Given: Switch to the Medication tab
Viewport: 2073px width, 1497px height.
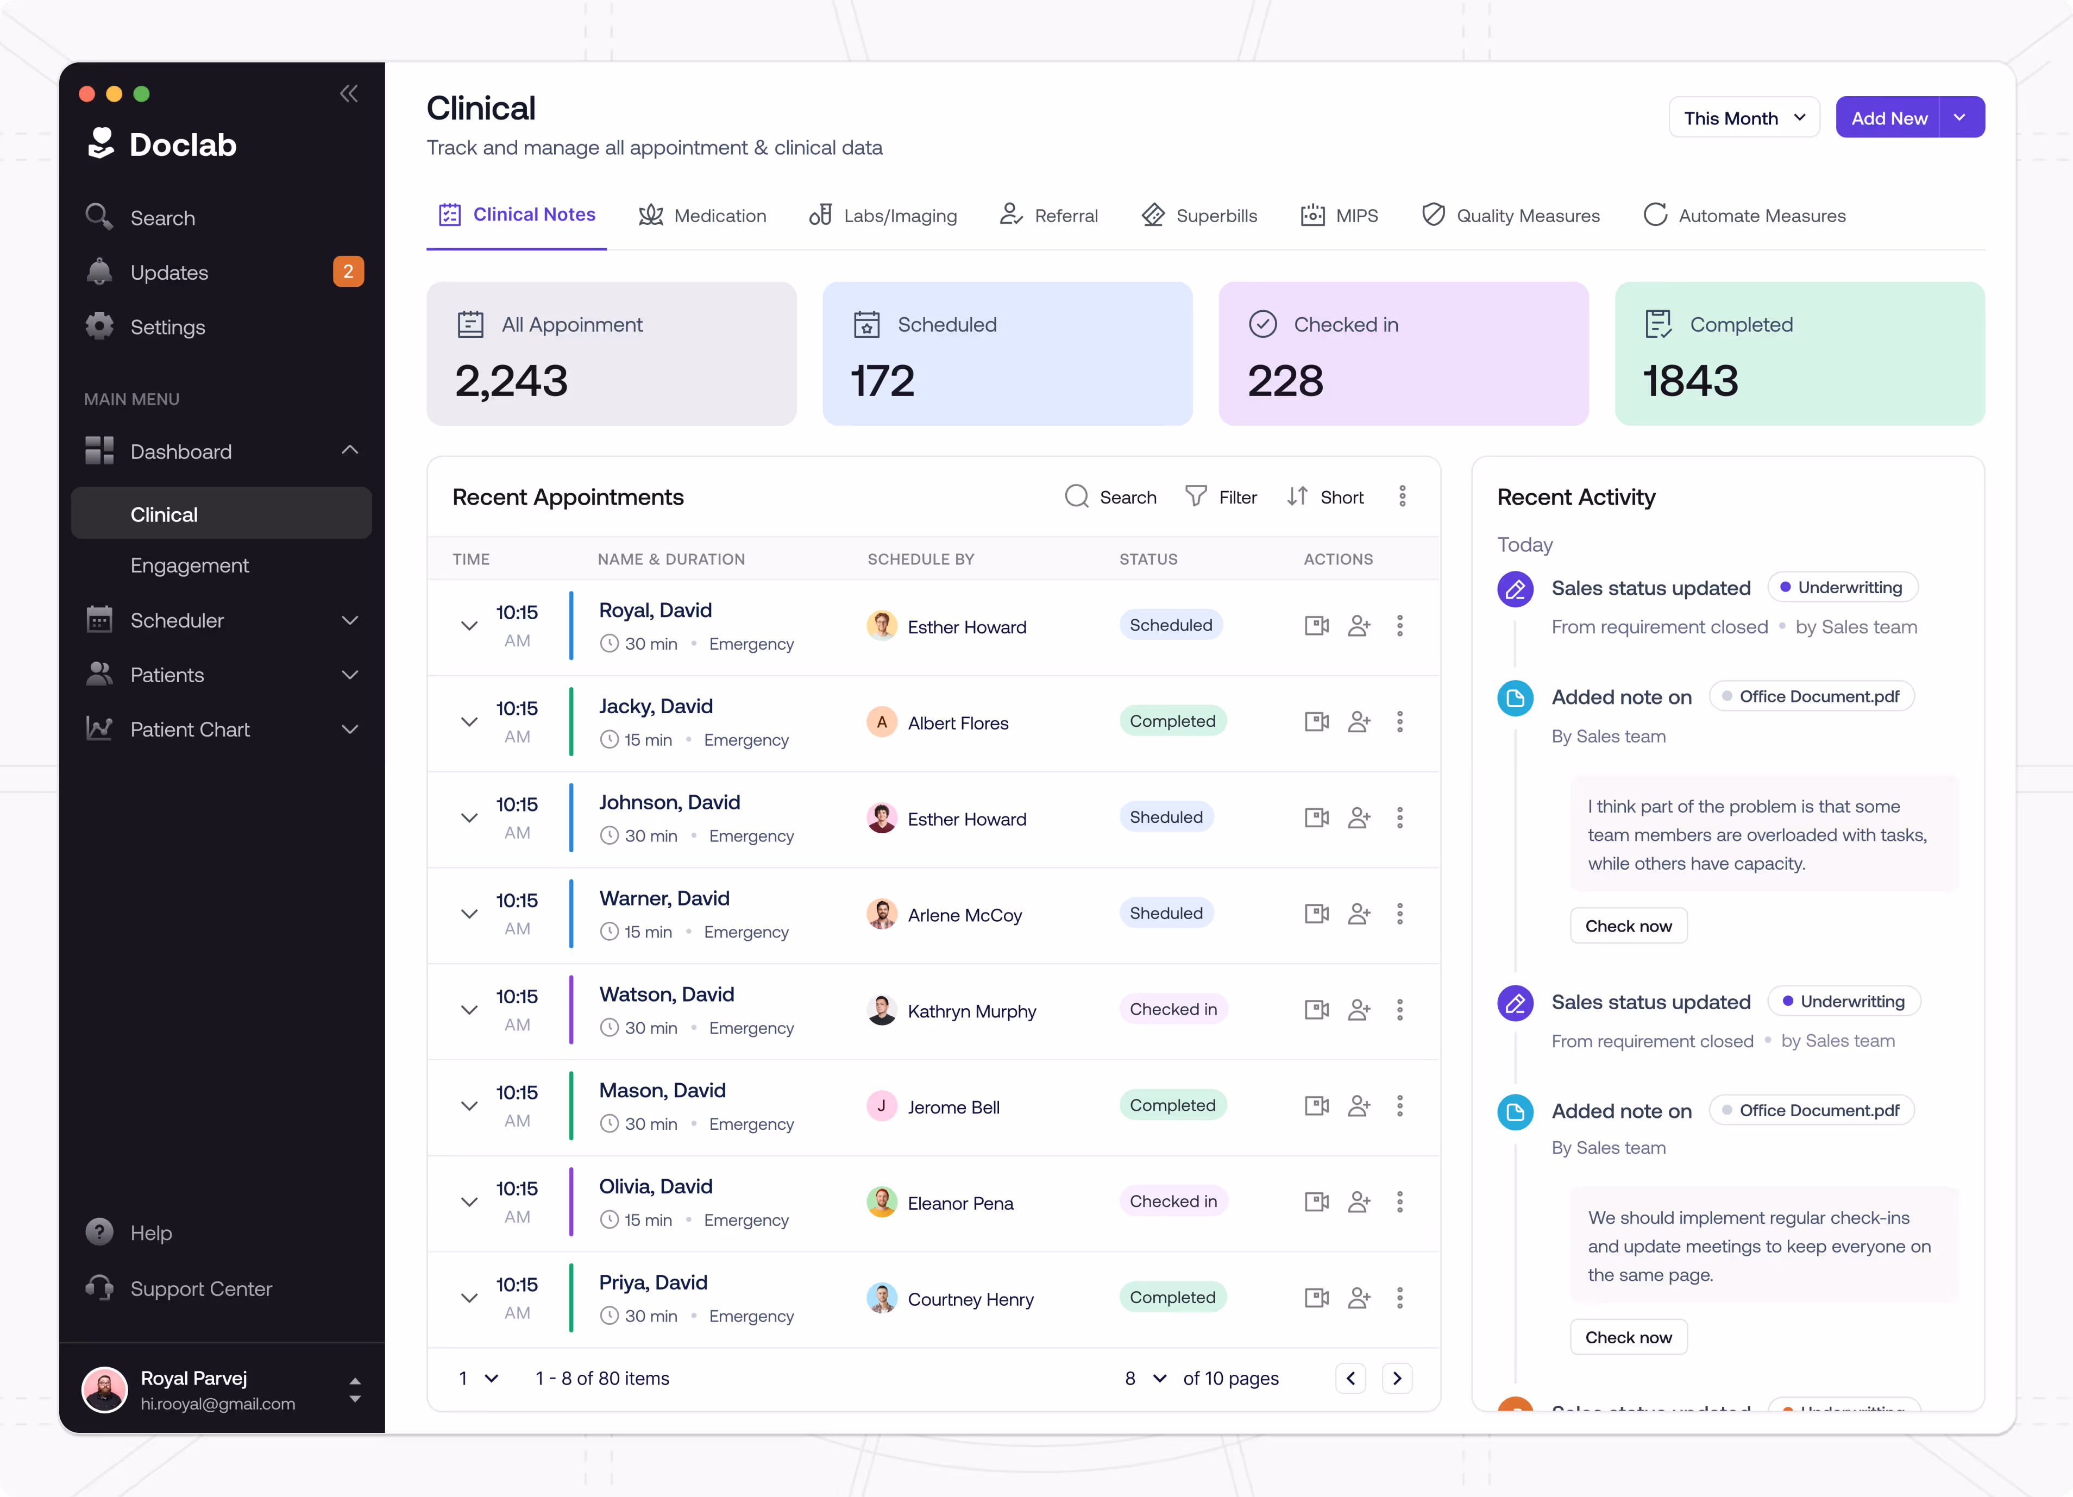Looking at the screenshot, I should click(702, 216).
